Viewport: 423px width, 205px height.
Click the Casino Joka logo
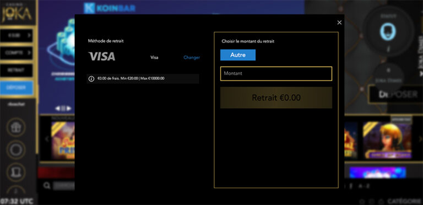[17, 13]
